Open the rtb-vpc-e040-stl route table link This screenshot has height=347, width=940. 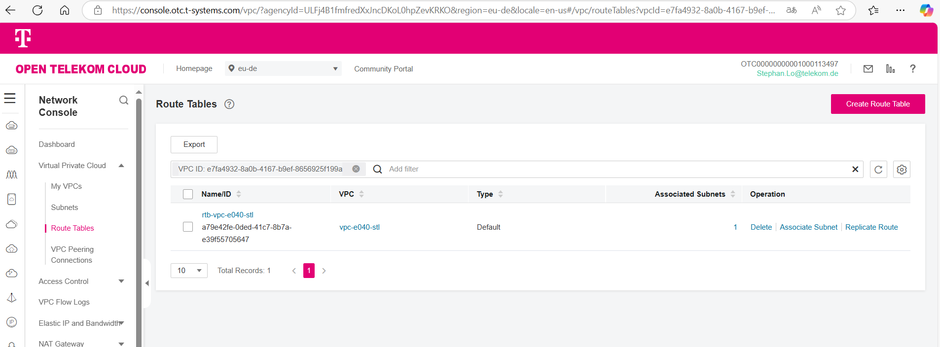click(227, 215)
